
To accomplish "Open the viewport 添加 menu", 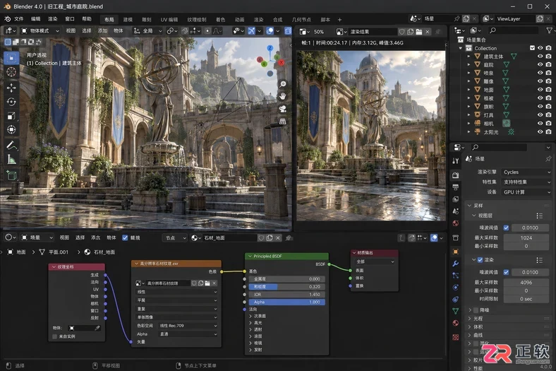I will 102,31.
